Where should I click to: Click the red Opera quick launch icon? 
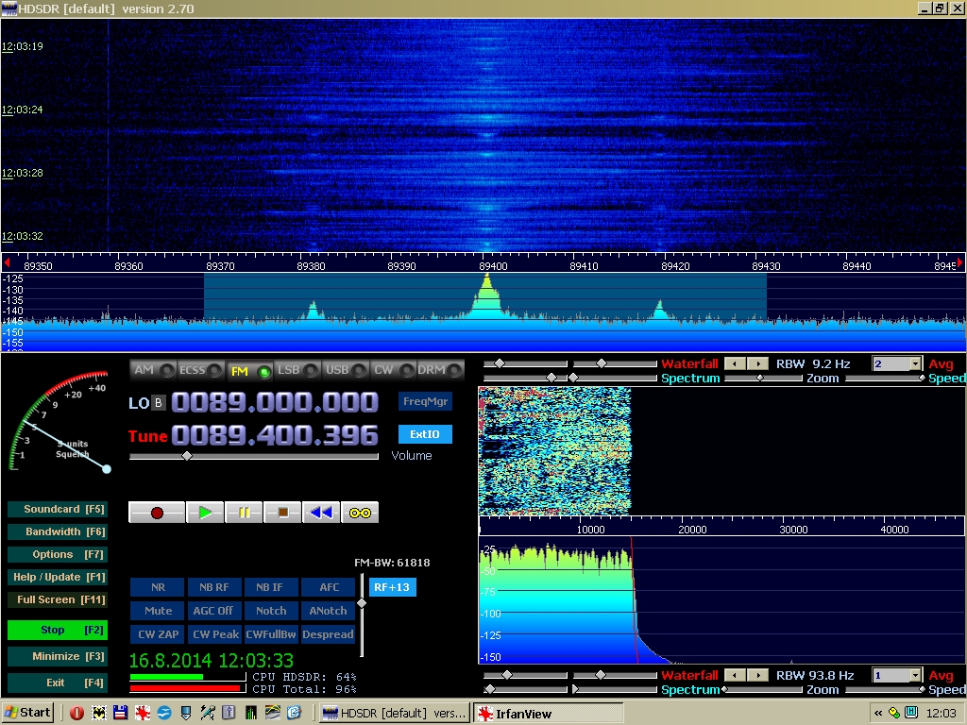coord(77,714)
